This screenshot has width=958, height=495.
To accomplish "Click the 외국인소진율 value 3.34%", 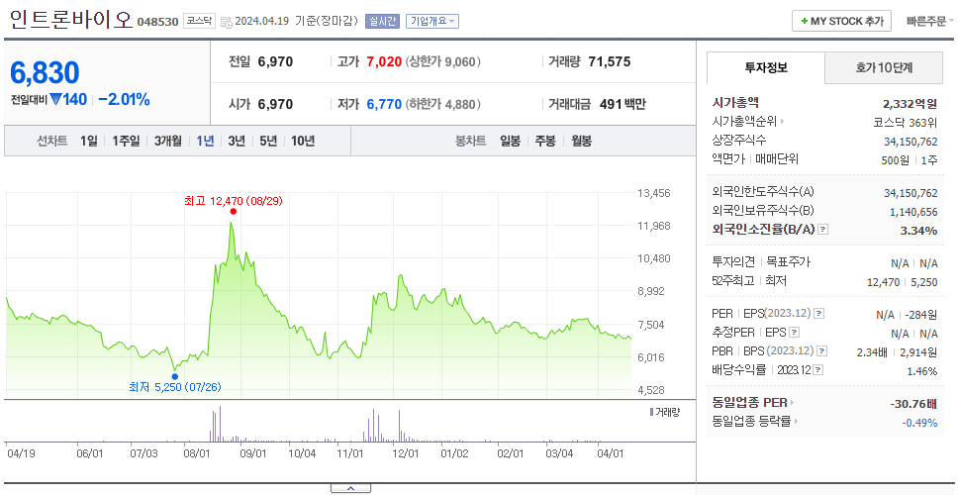I will pos(918,231).
